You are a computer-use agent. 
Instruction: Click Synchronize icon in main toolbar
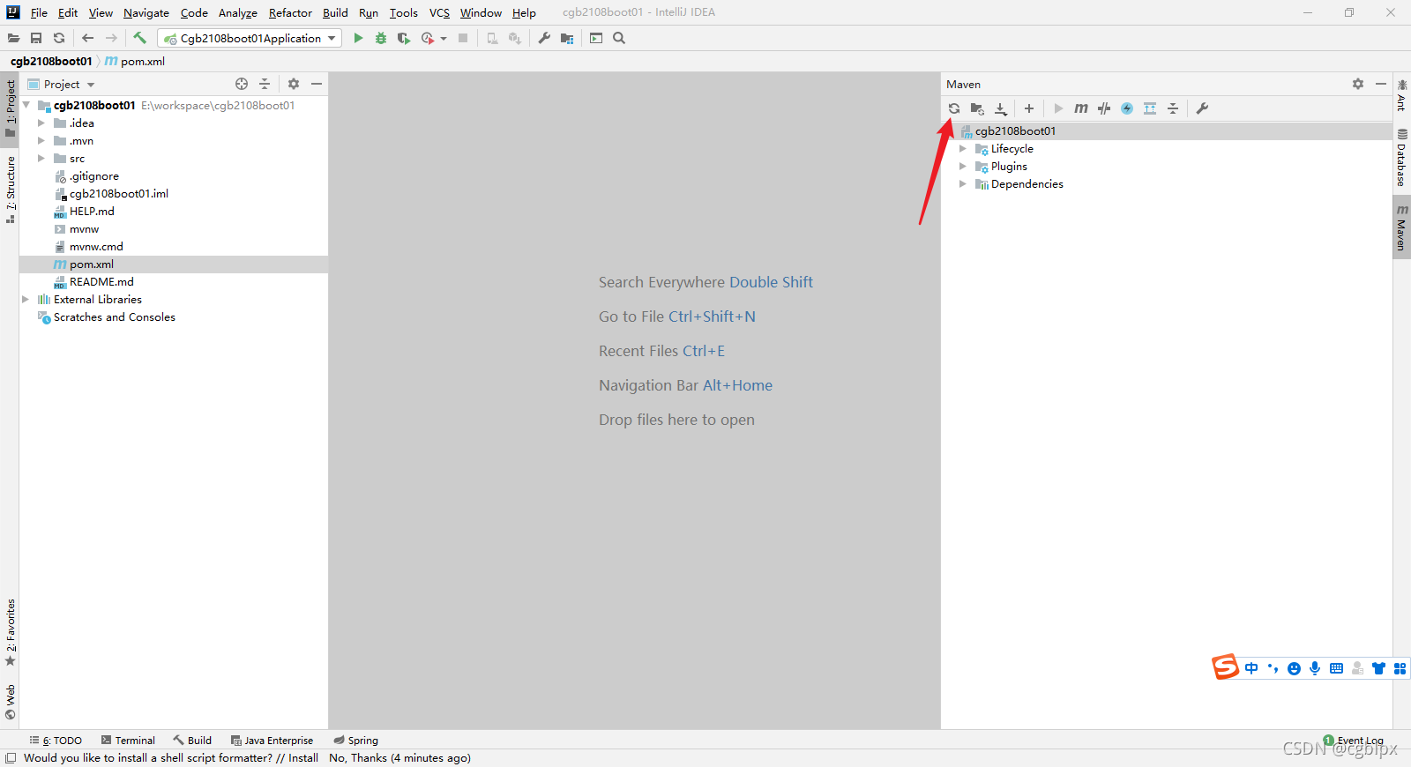tap(59, 38)
